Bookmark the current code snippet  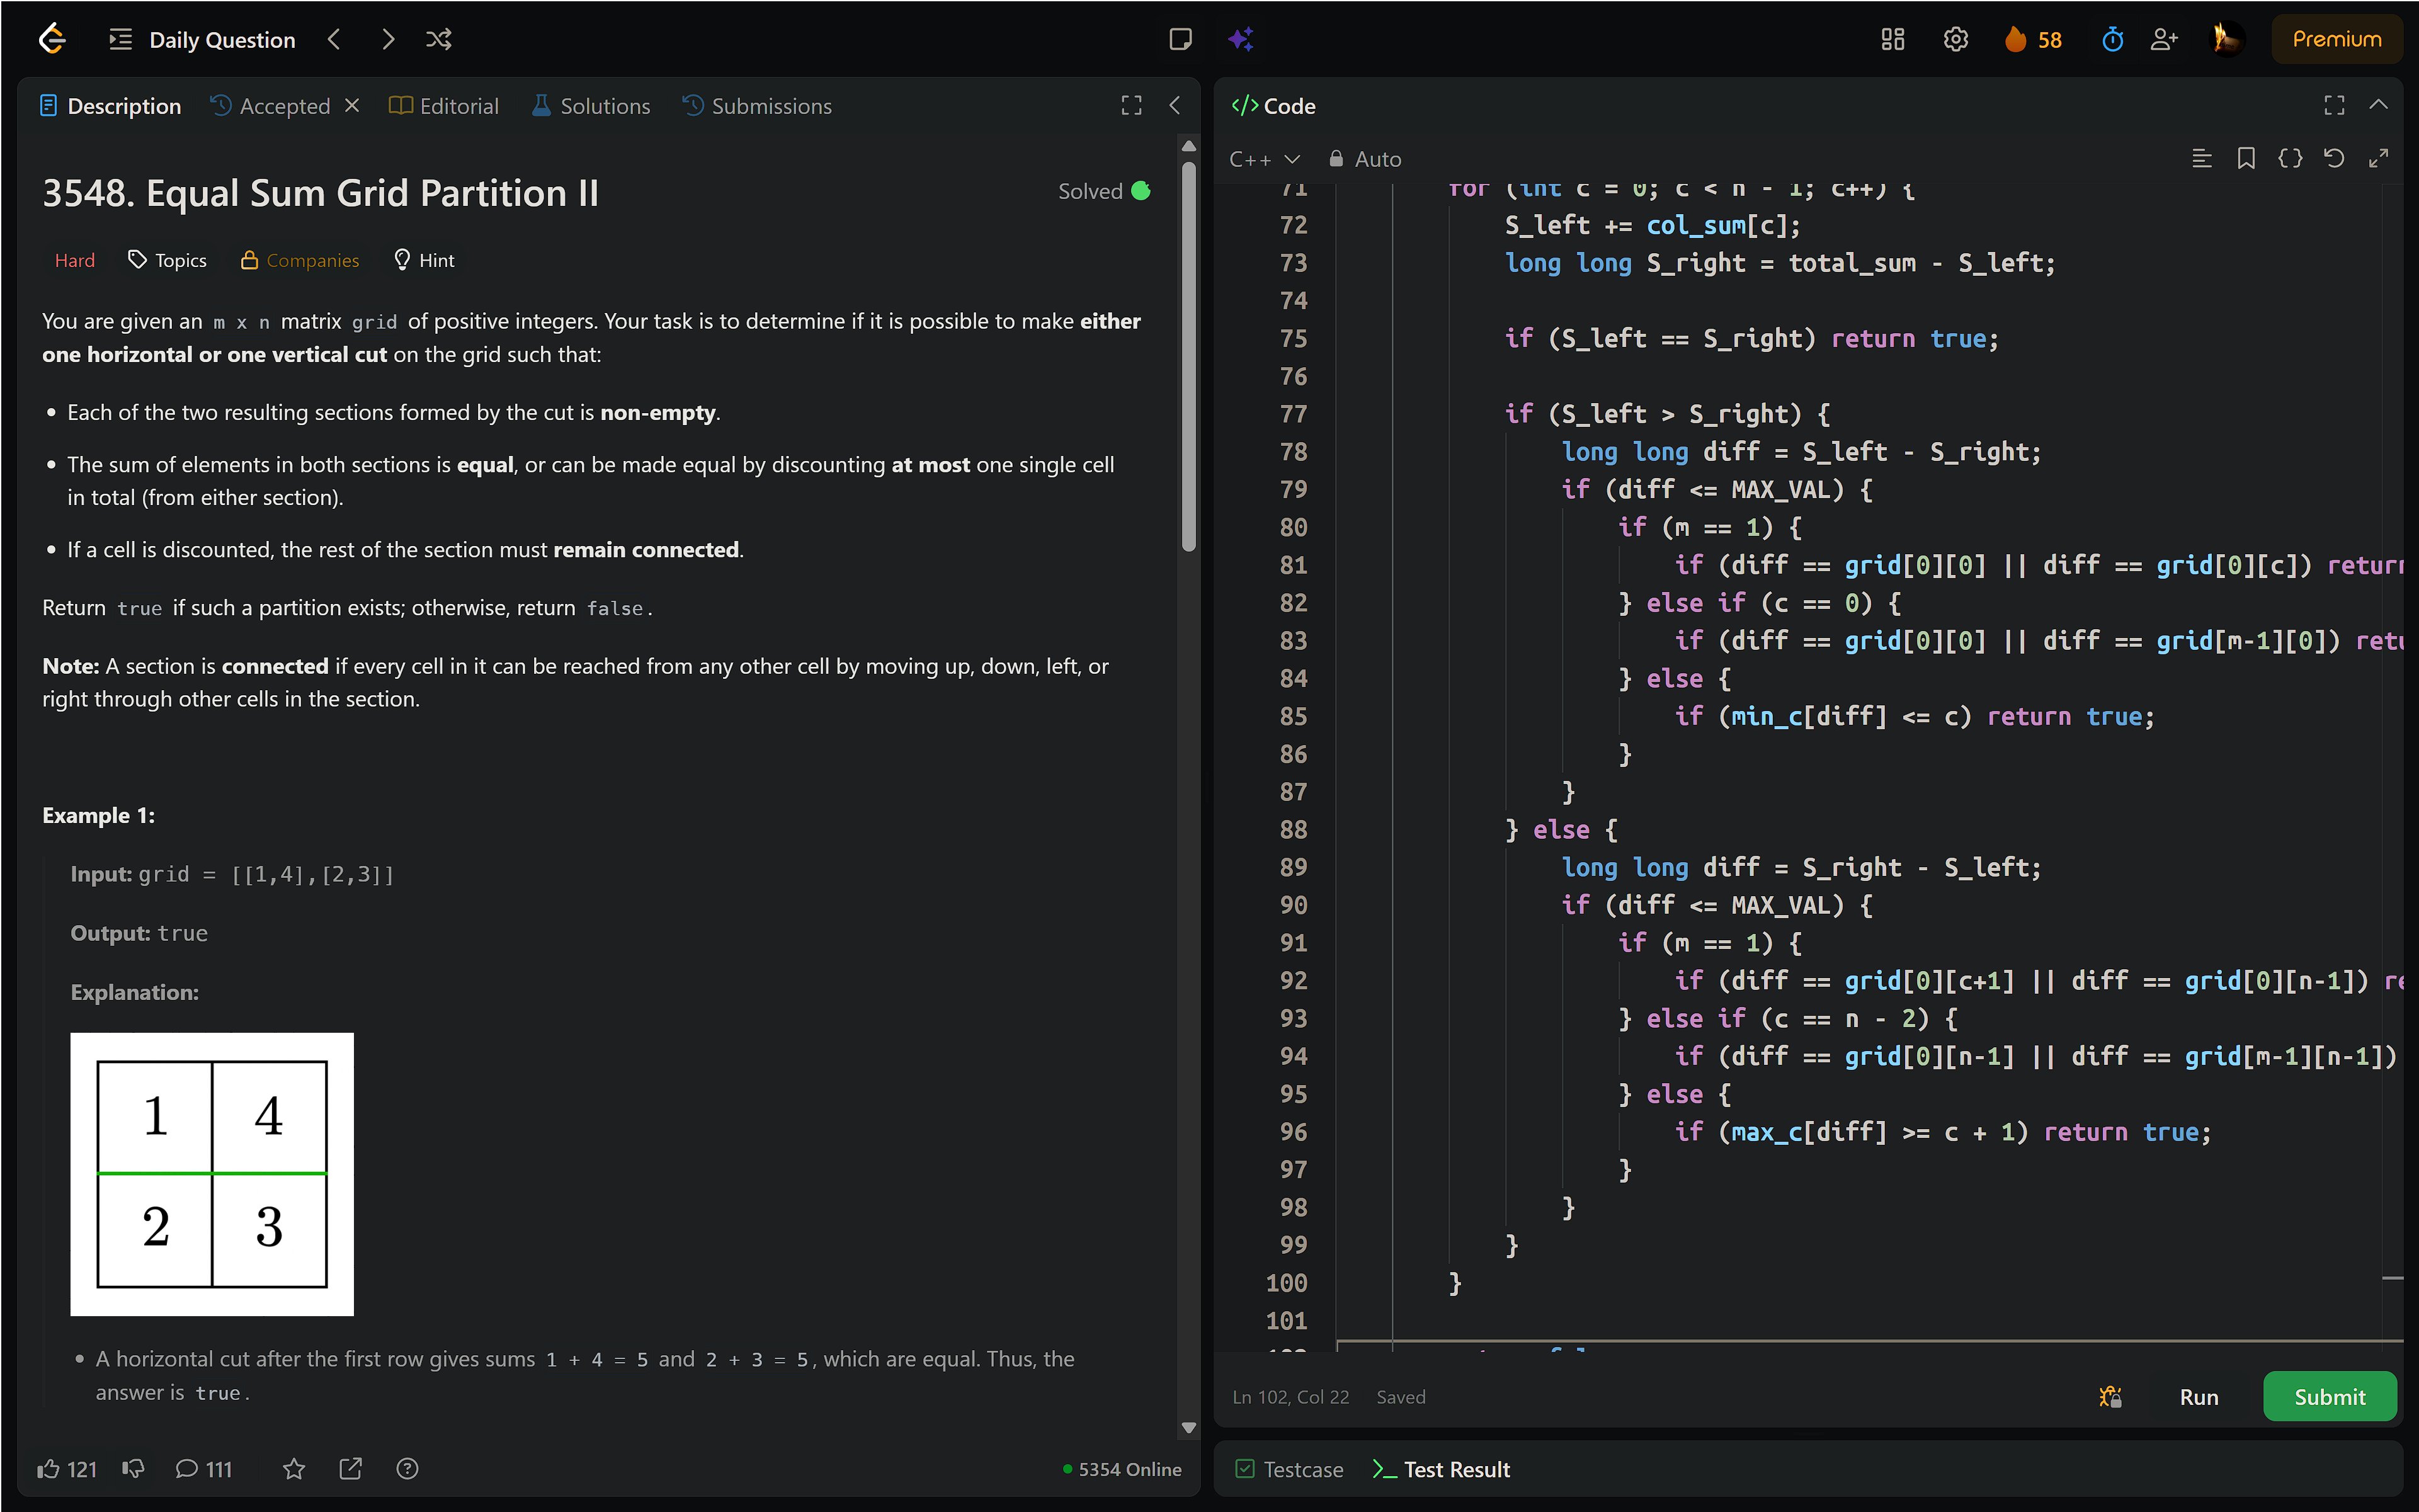(2246, 158)
